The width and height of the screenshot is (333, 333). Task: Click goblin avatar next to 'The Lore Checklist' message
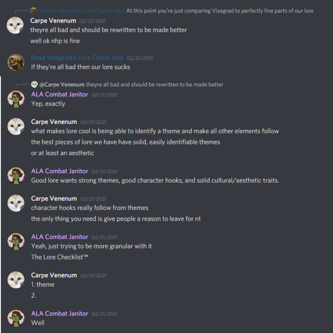click(x=16, y=242)
